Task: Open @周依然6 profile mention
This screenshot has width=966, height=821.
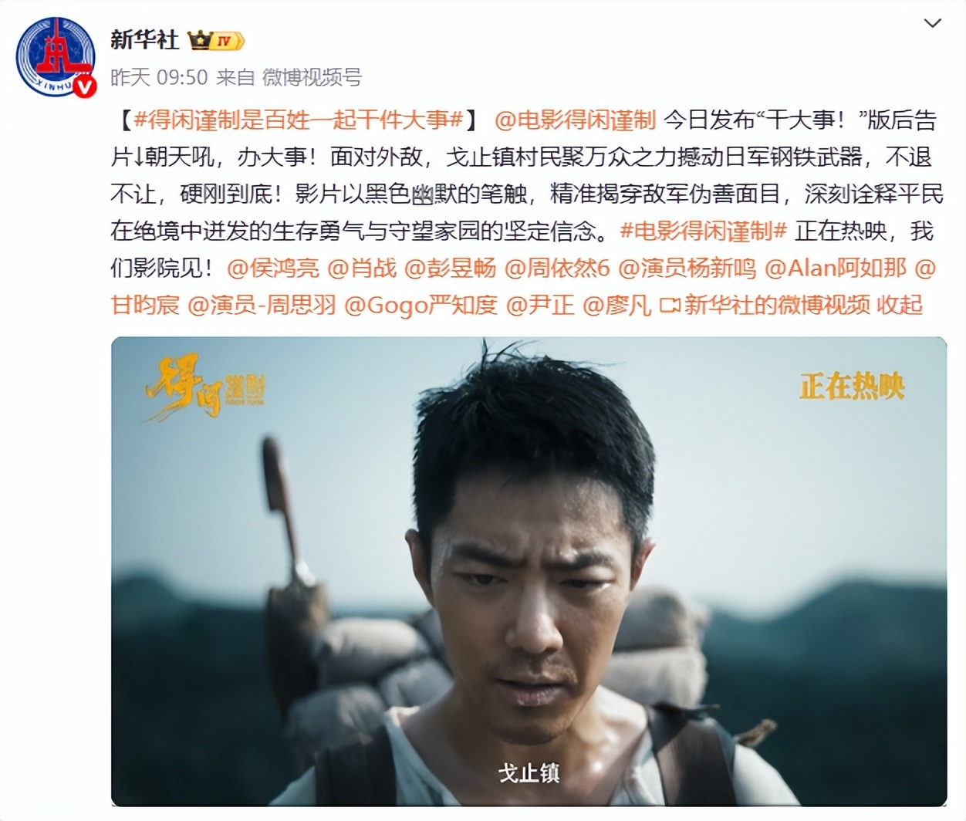Action: click(557, 268)
